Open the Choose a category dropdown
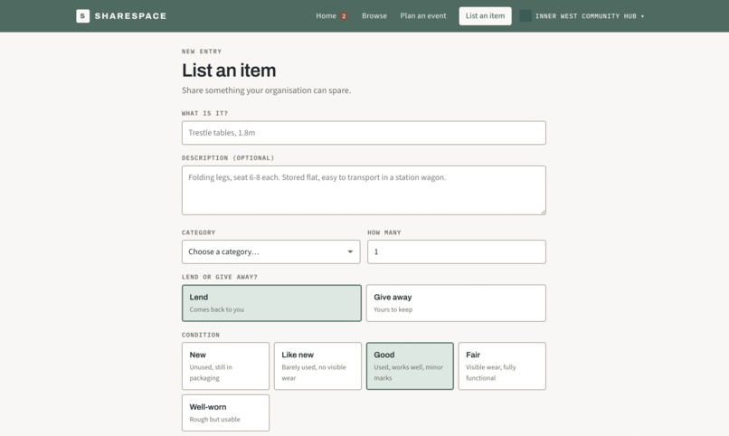The width and height of the screenshot is (729, 436). point(270,252)
